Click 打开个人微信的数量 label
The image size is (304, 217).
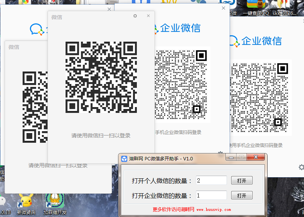tap(161, 181)
